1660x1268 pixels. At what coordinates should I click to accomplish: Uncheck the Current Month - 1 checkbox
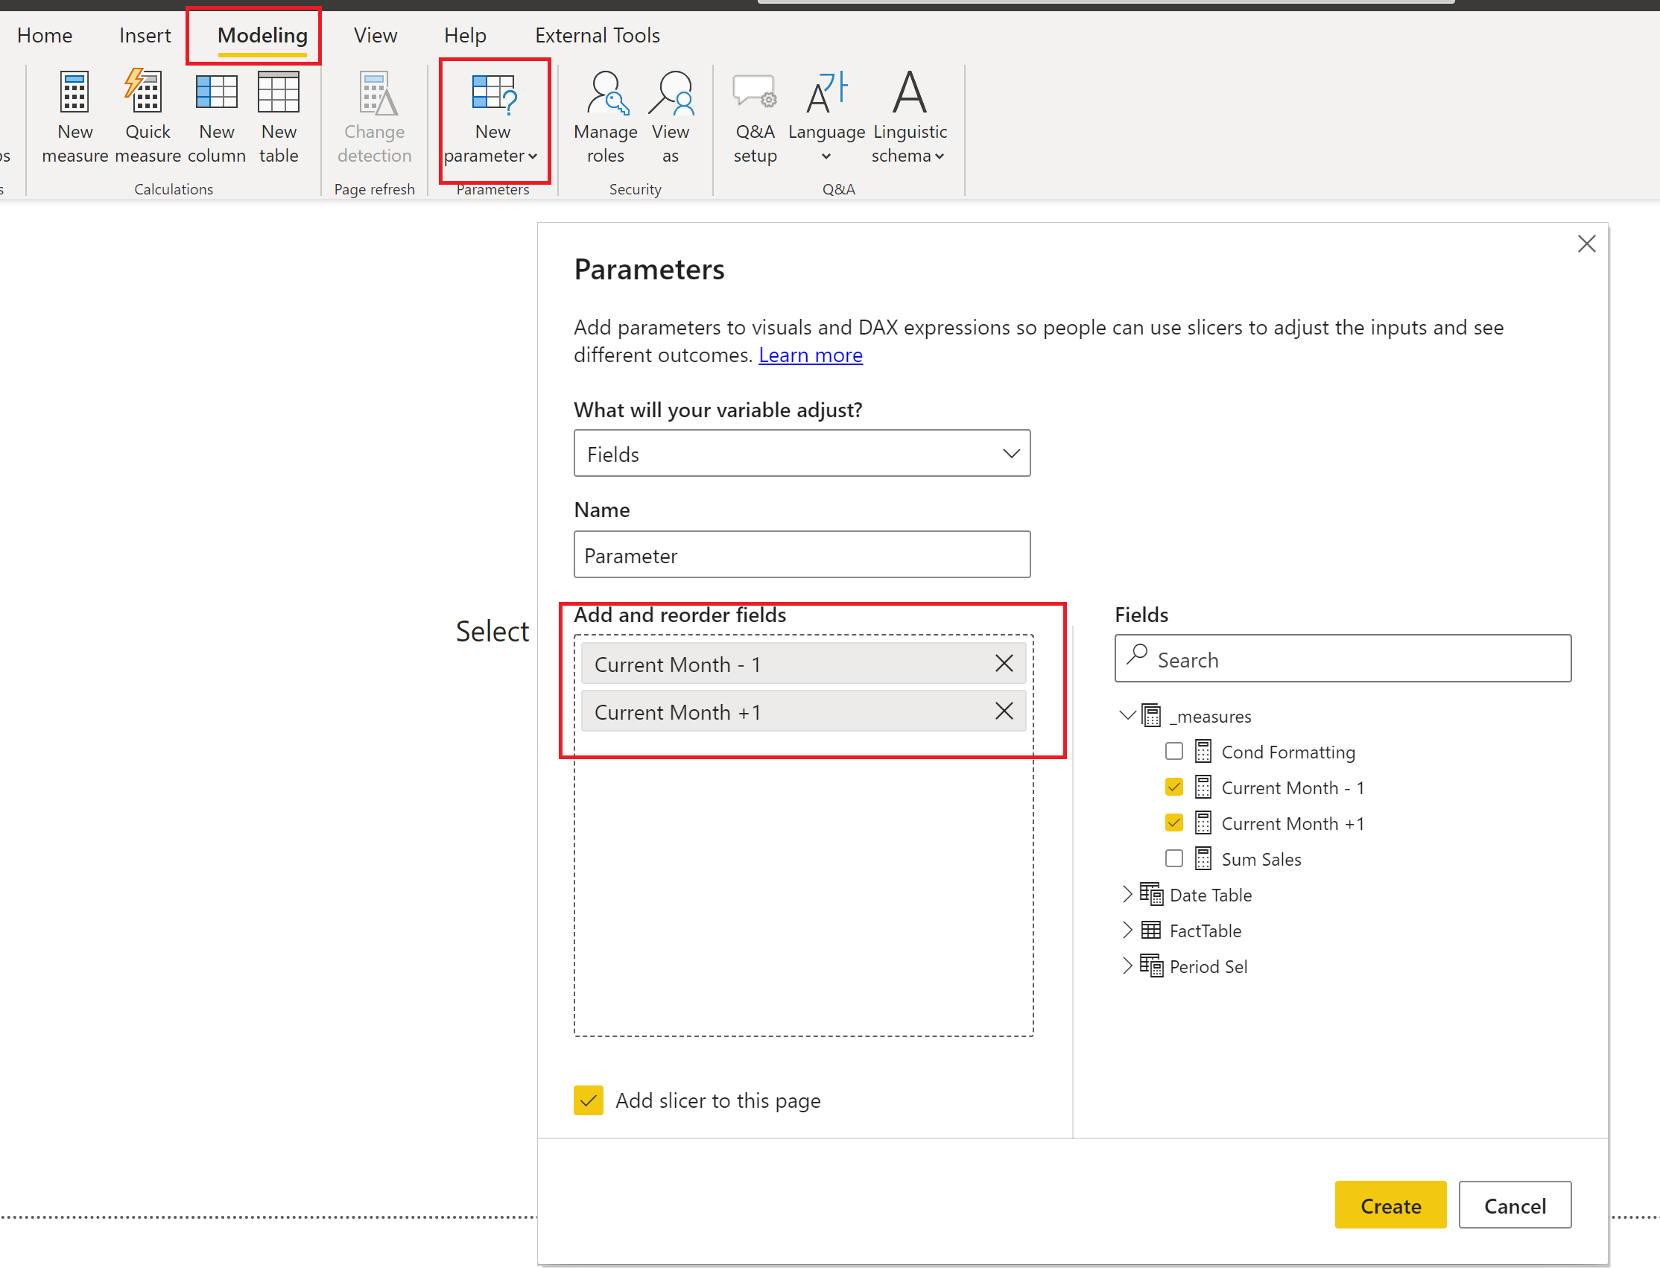pyautogui.click(x=1173, y=787)
